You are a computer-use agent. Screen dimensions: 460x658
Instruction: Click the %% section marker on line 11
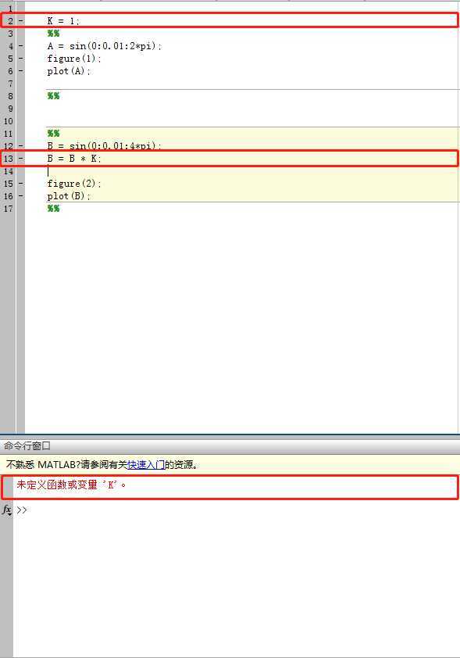pyautogui.click(x=53, y=134)
